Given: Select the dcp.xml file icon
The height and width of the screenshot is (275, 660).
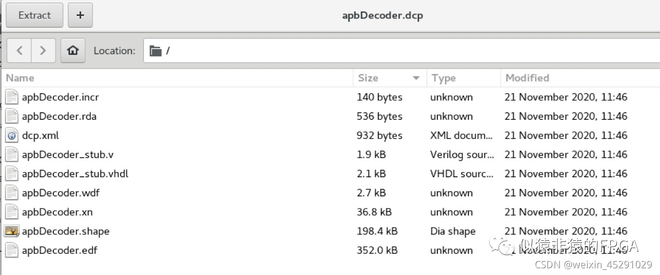Looking at the screenshot, I should coord(12,135).
